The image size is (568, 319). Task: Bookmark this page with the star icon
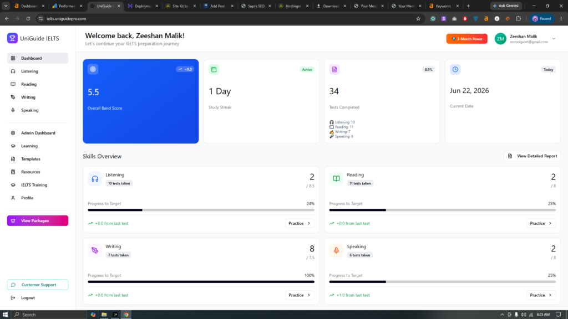tap(418, 18)
